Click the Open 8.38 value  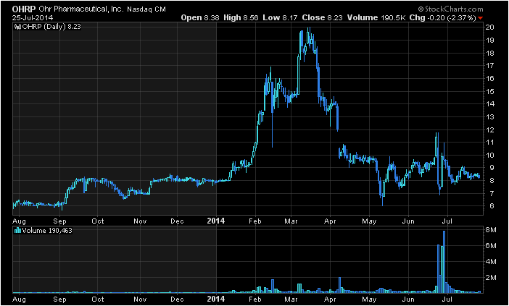200,18
